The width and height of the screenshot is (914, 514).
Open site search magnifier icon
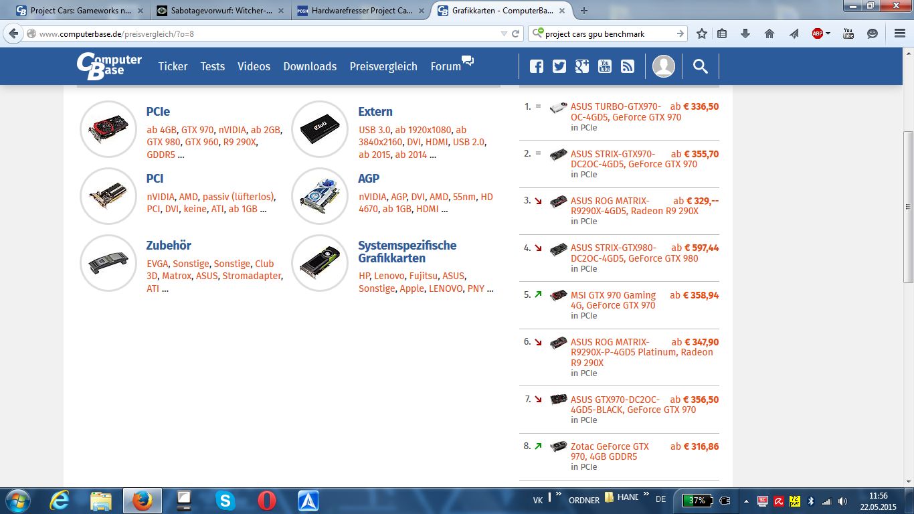click(x=700, y=66)
